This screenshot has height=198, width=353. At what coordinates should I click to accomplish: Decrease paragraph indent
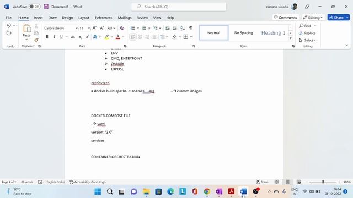coord(168,28)
